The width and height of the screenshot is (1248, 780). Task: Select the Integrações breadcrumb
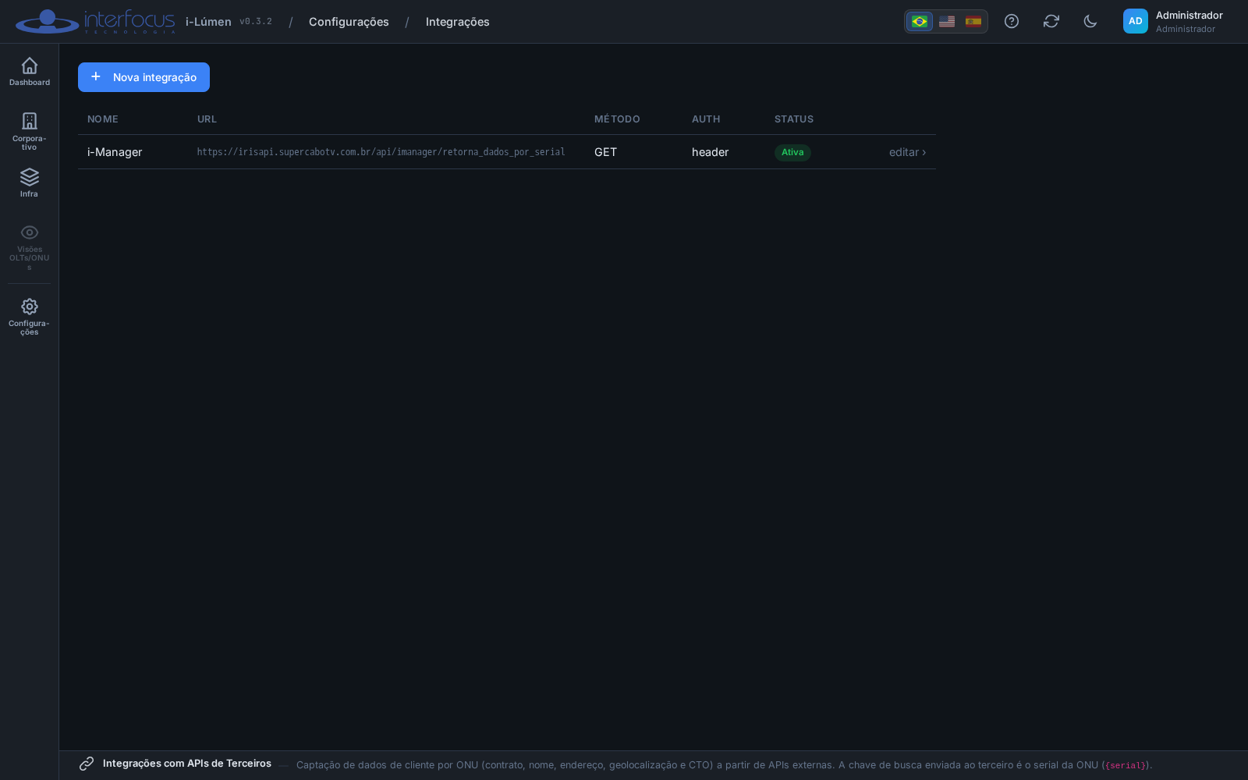(458, 22)
